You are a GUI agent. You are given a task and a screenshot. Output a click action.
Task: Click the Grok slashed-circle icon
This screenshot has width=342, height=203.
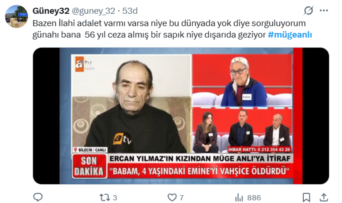click(x=308, y=10)
